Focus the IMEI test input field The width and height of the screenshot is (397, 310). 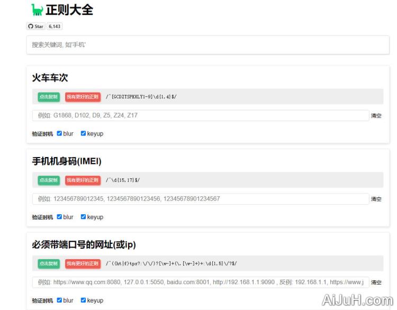coord(201,199)
